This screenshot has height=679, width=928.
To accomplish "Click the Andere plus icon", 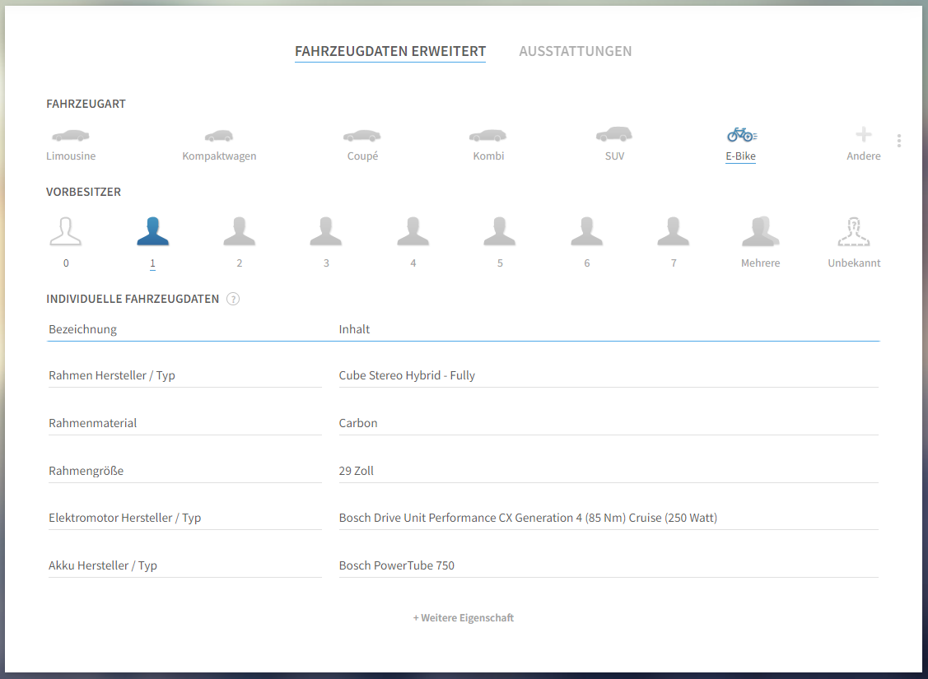I will [864, 135].
